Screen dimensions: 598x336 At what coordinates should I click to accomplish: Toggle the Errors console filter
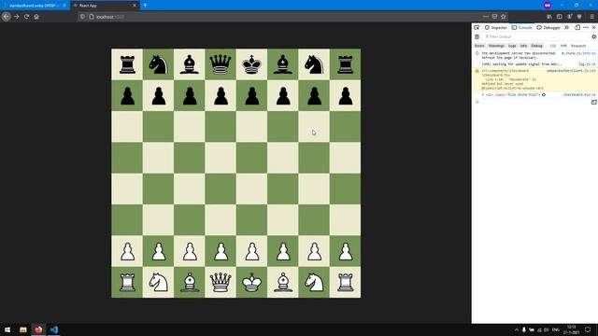tap(479, 46)
